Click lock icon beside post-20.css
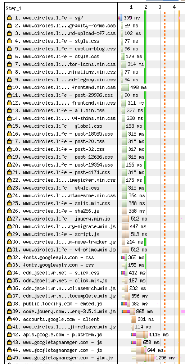This screenshot has height=364, width=185. pyautogui.click(x=9, y=141)
